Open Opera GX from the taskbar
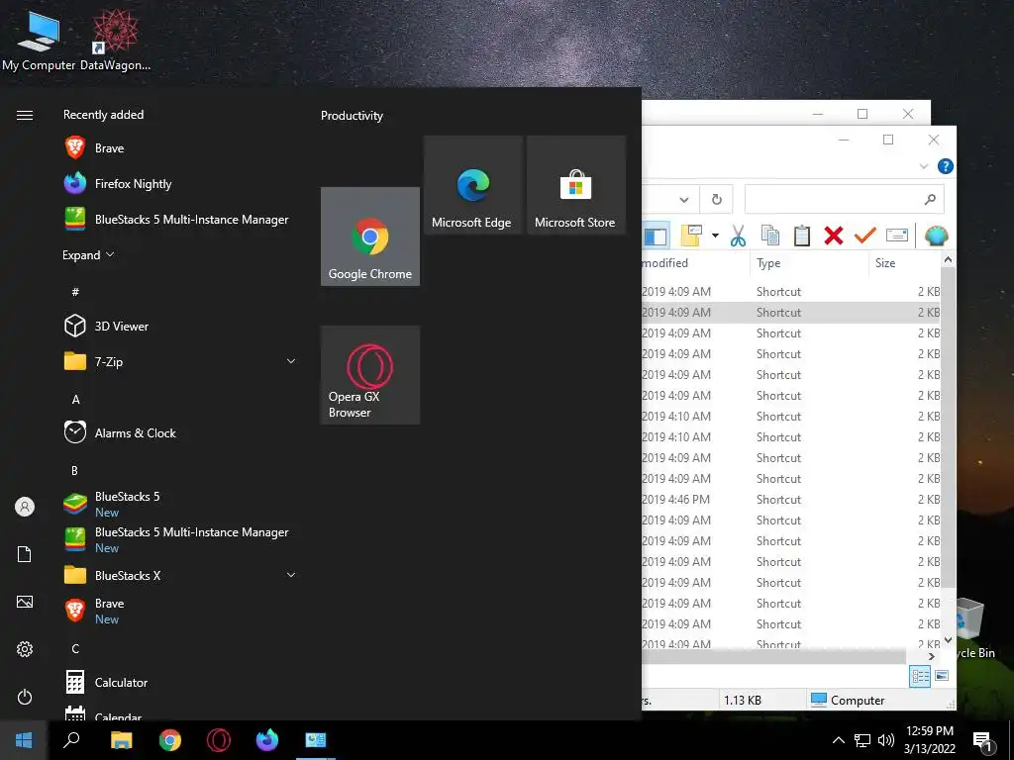 coord(219,740)
